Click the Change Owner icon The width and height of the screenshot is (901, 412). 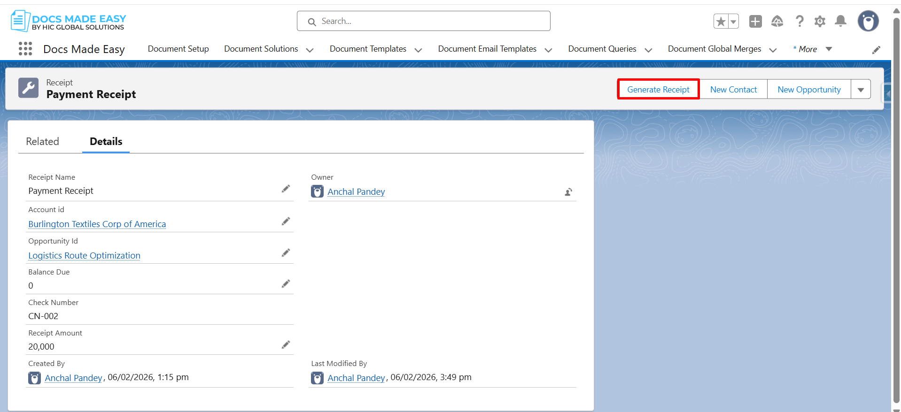click(x=568, y=192)
